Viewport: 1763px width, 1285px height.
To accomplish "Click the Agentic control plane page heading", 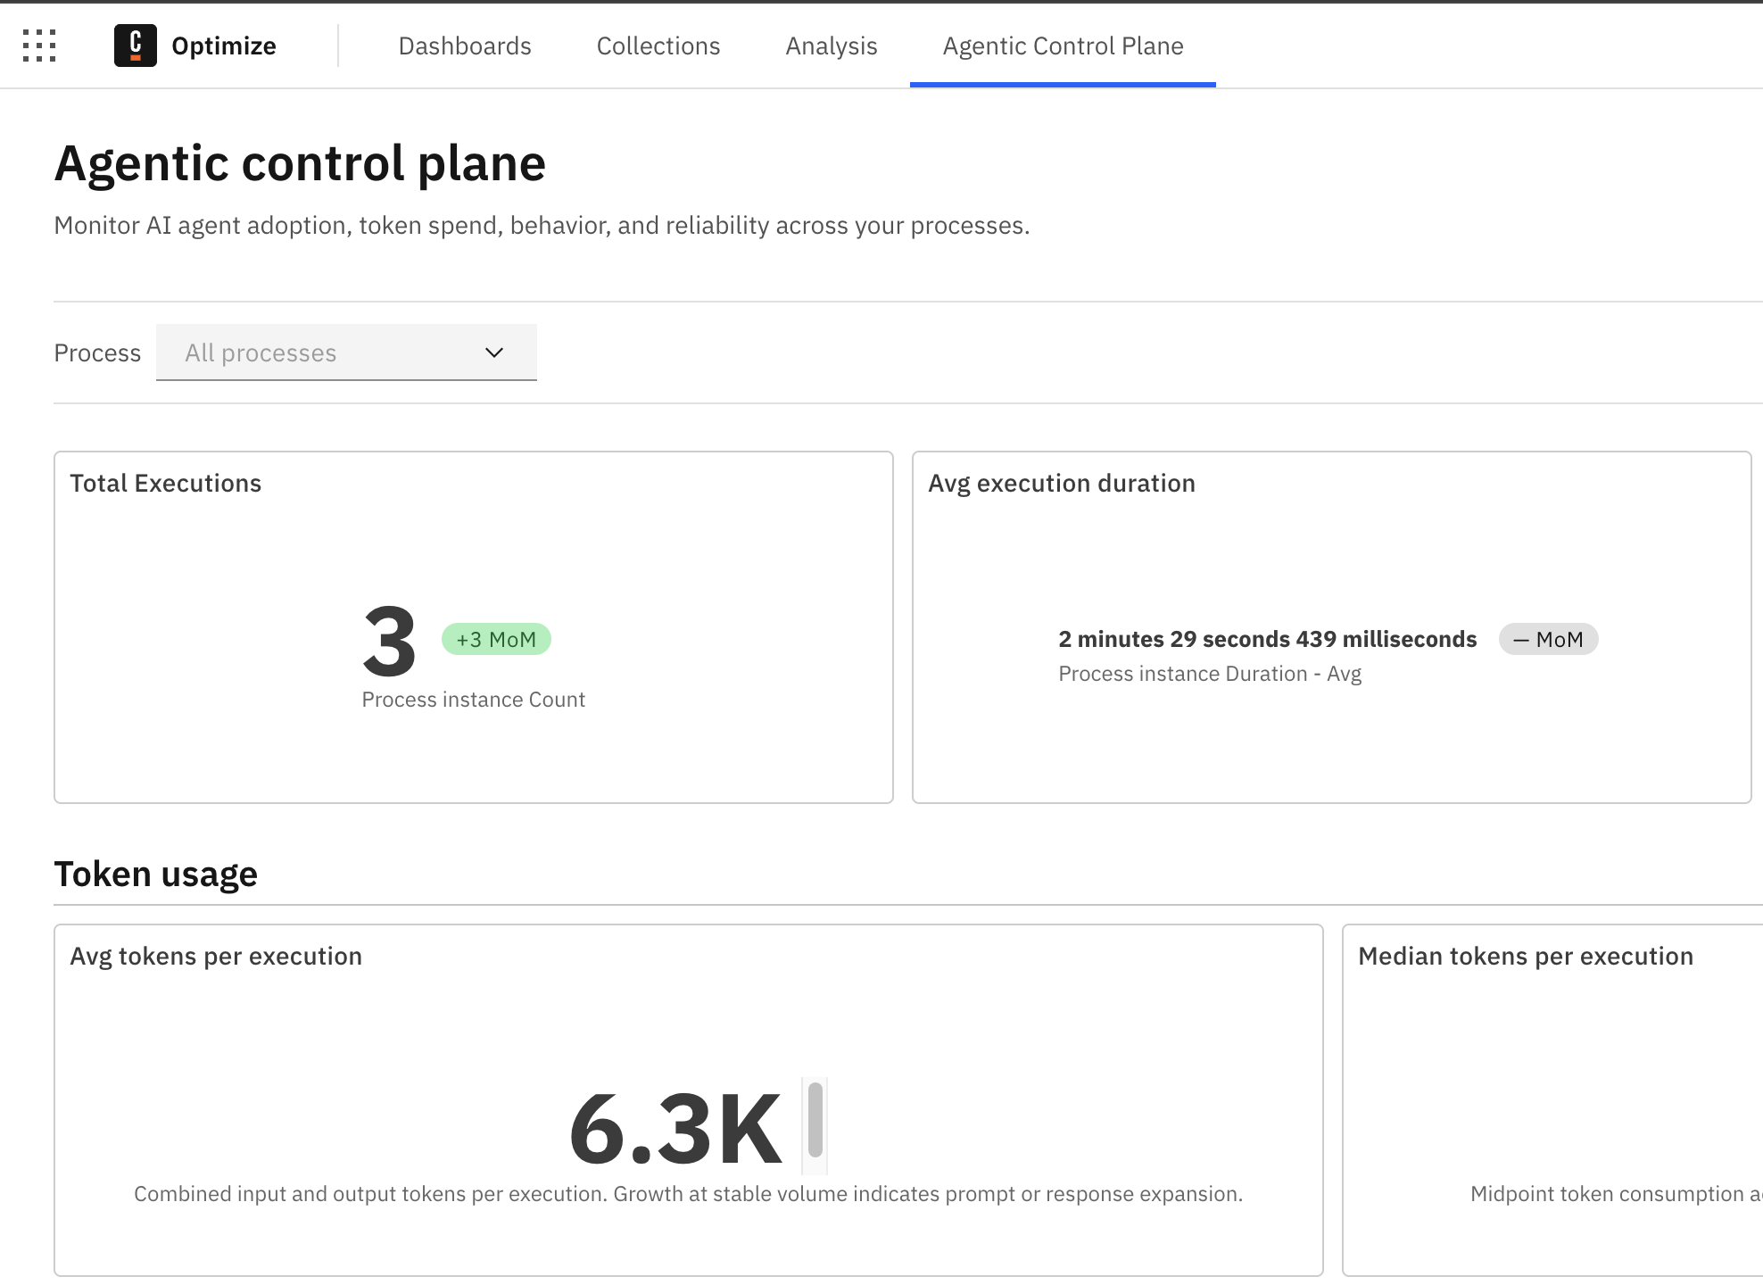I will tap(300, 163).
